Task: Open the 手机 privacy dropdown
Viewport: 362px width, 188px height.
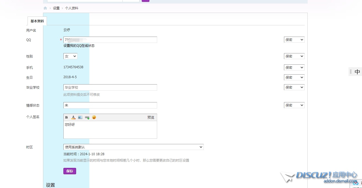Action: [x=294, y=68]
